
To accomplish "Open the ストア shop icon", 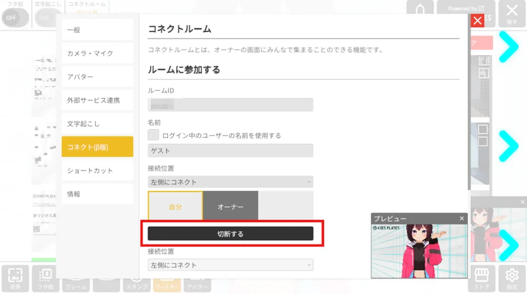I will coord(482,278).
